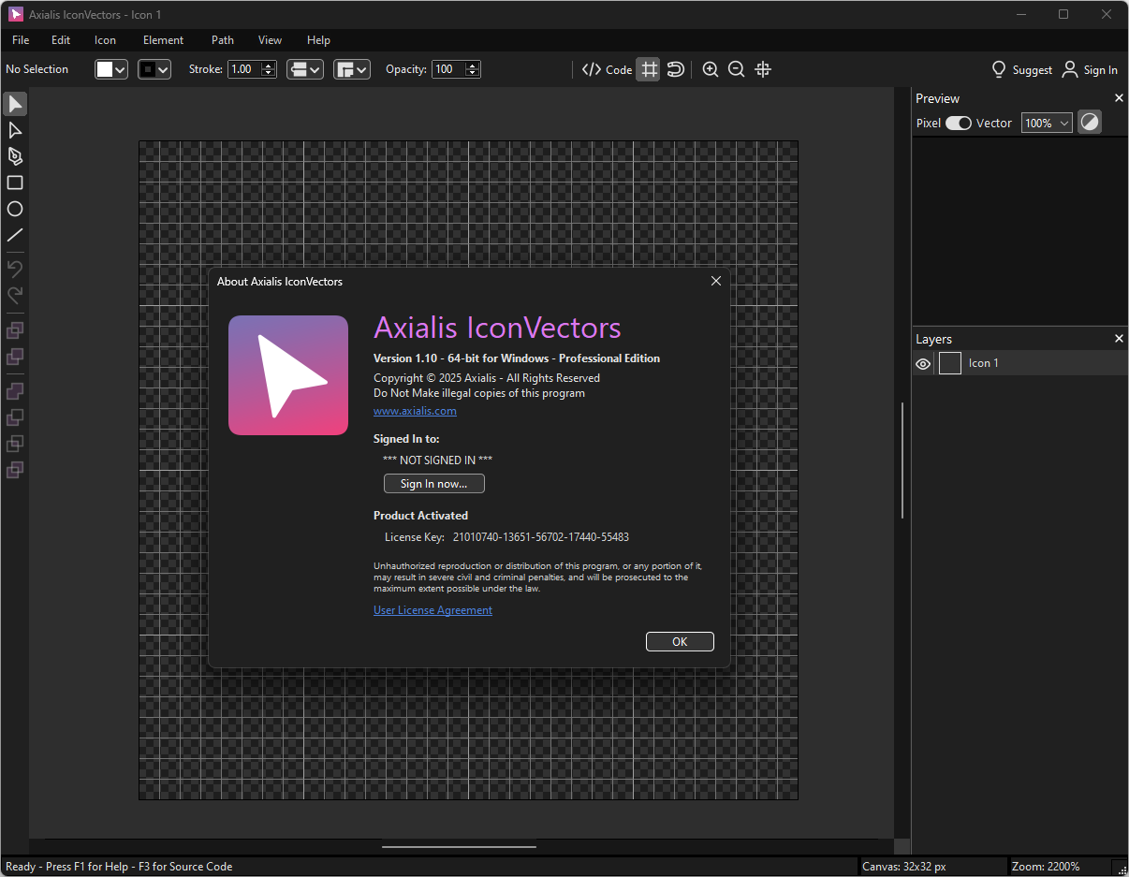Viewport: 1129px width, 877px height.
Task: Toggle the Pixel/Vector preview switch
Action: pos(958,123)
